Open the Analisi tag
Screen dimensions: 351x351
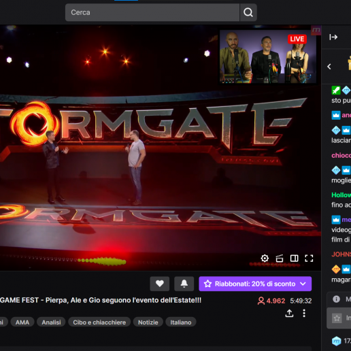point(51,322)
